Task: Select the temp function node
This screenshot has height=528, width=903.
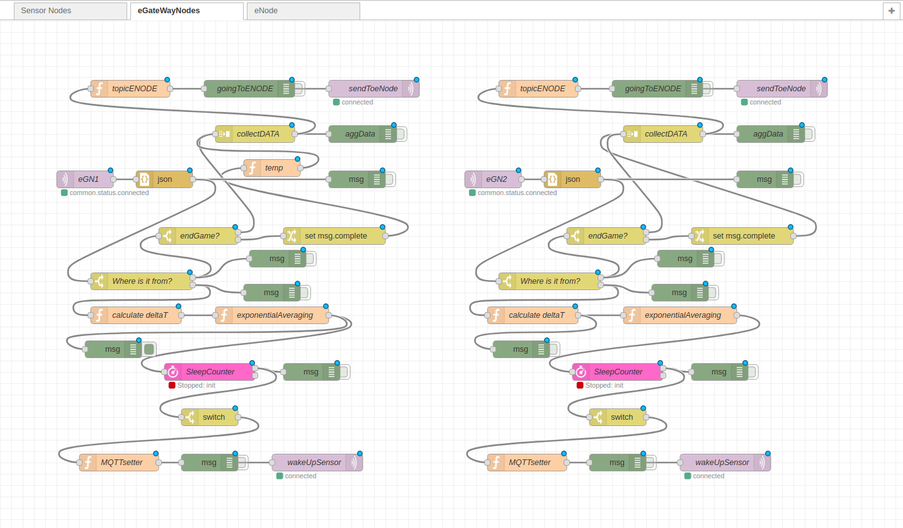Action: [x=272, y=168]
